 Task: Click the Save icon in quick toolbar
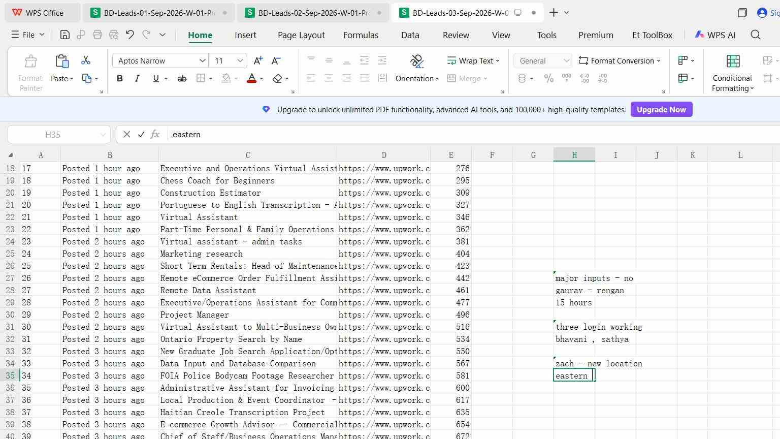(64, 35)
